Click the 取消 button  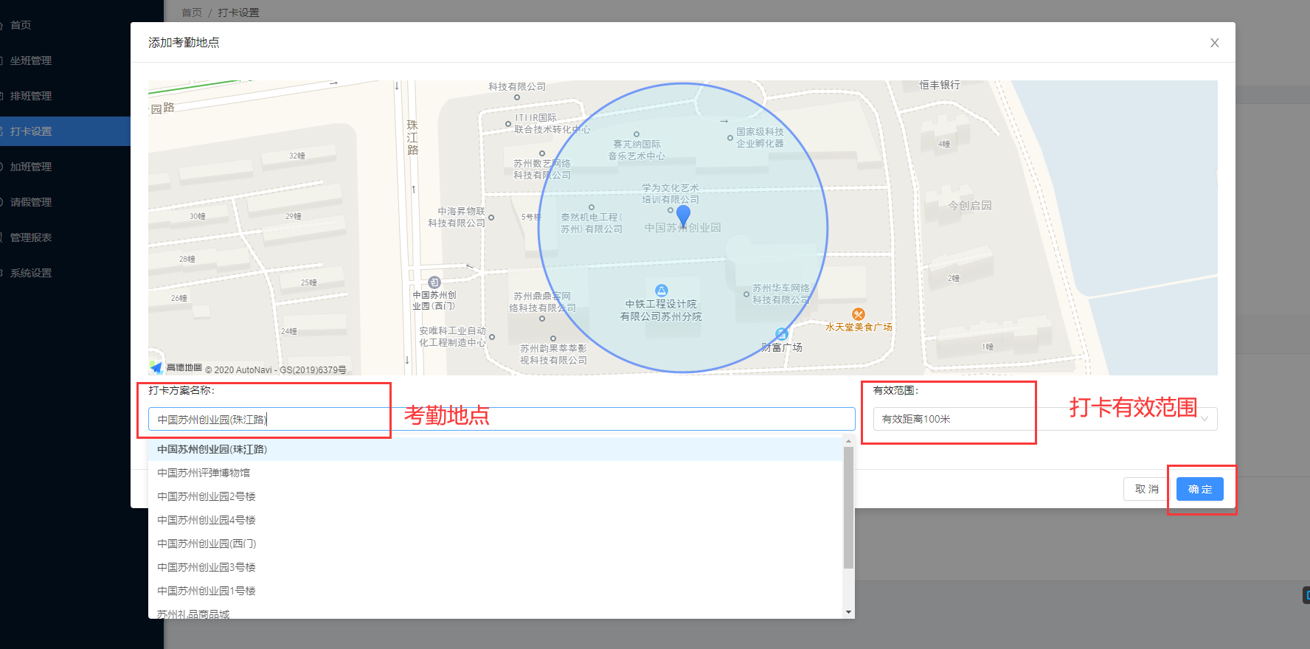pyautogui.click(x=1147, y=489)
